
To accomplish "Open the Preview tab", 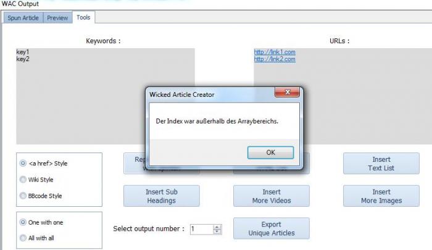I will pos(57,18).
